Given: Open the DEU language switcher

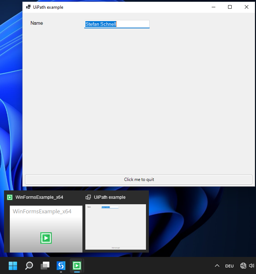Looking at the screenshot, I should [x=229, y=266].
